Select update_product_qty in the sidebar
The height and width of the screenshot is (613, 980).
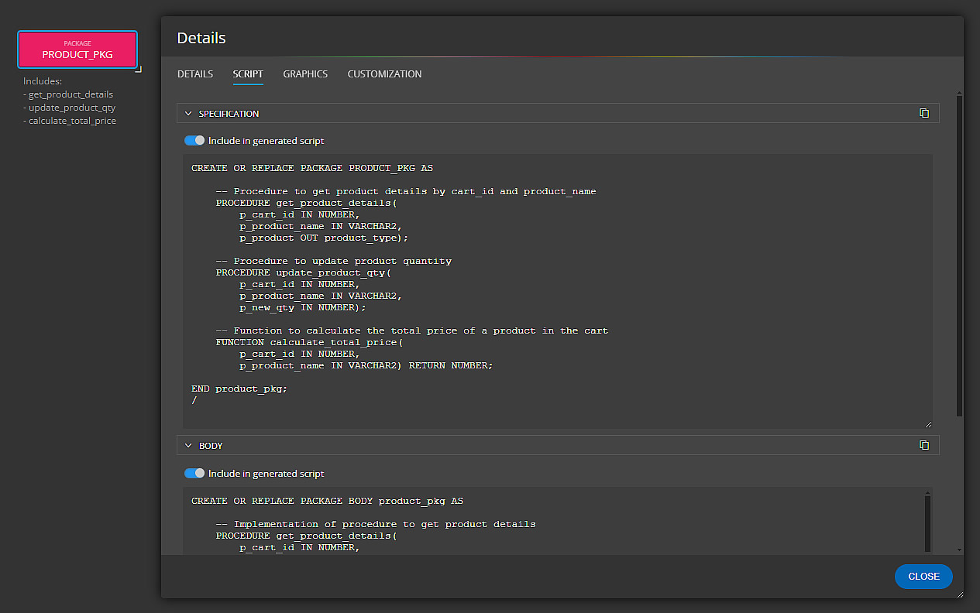(x=72, y=107)
